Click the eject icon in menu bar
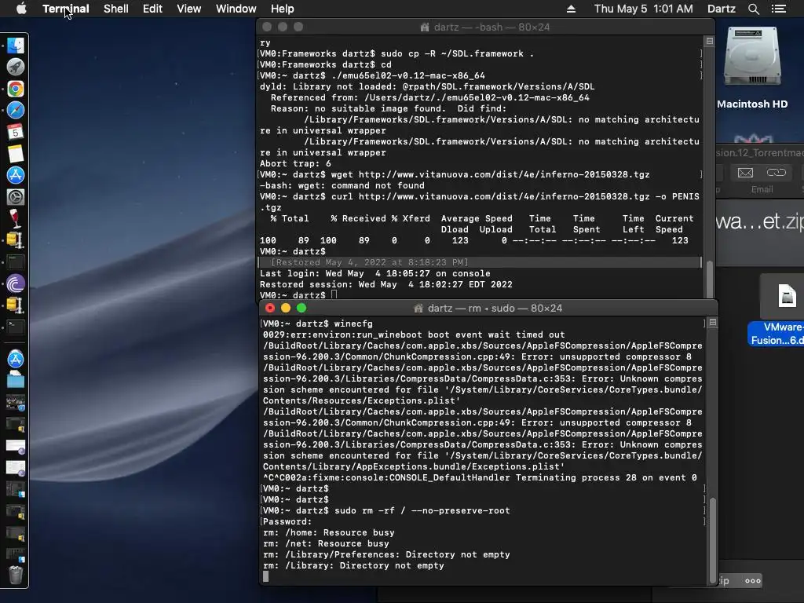804x603 pixels. [571, 9]
